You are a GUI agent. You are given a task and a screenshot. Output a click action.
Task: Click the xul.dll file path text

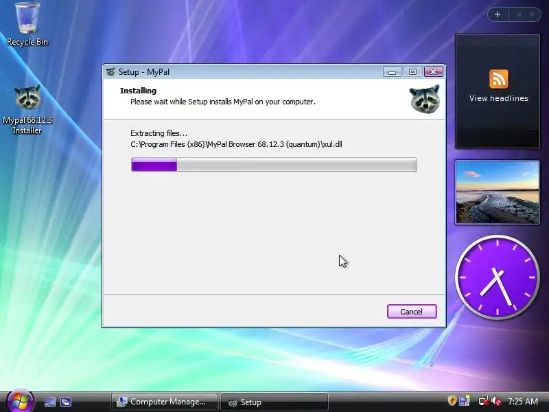(x=236, y=144)
